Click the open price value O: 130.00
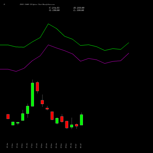The image size is (153, 153). point(54,10)
